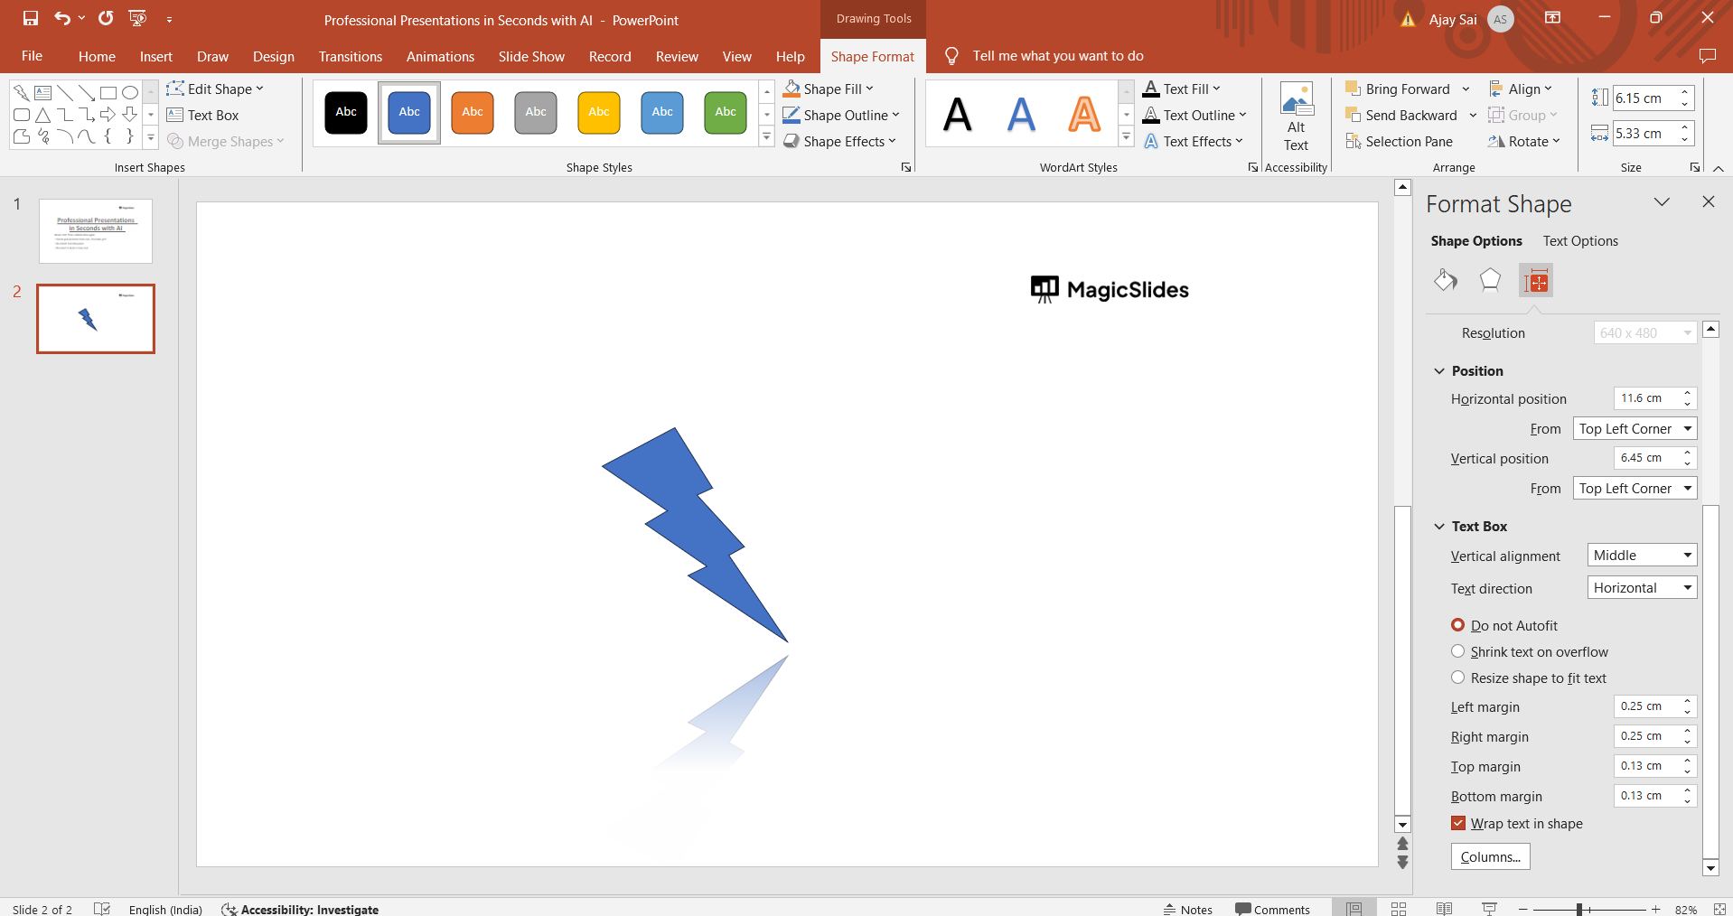
Task: Click the Save icon in title bar
Action: 31,18
